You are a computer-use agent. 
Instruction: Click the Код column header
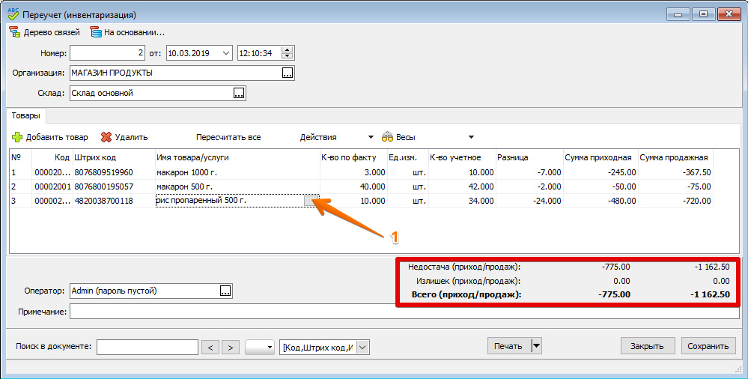[x=52, y=157]
